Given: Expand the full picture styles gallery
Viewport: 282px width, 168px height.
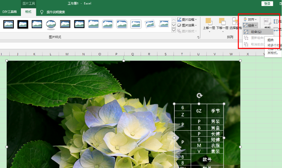Looking at the screenshot, I should (174, 31).
